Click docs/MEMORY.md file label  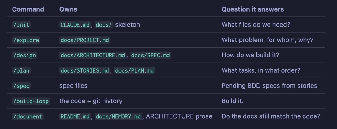(x=118, y=116)
